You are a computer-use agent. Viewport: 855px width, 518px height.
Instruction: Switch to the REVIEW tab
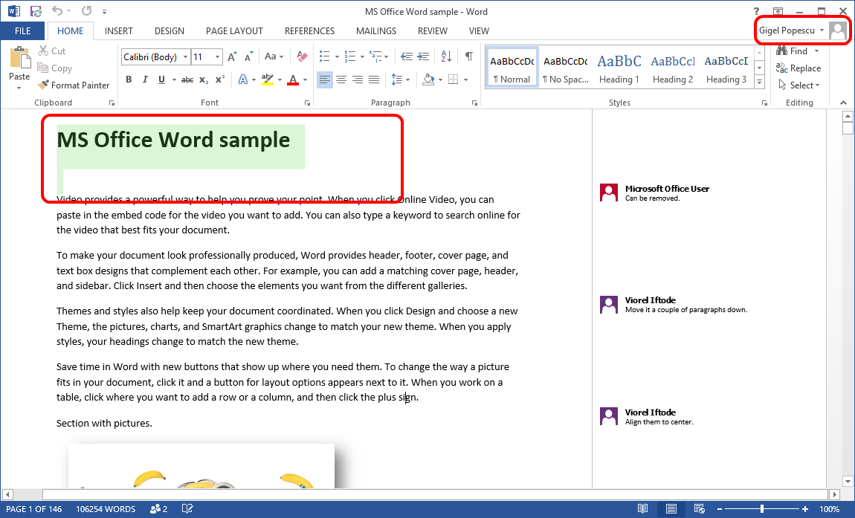click(433, 31)
